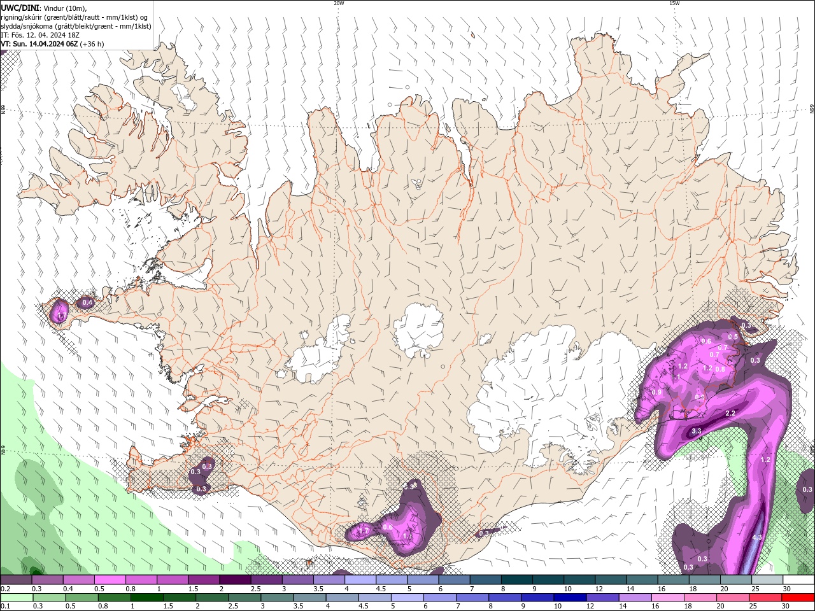Click the '(+36 h)' forecast offset text
Viewport: 815px width, 611px height.
point(92,44)
